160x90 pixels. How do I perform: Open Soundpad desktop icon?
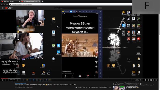(138, 39)
